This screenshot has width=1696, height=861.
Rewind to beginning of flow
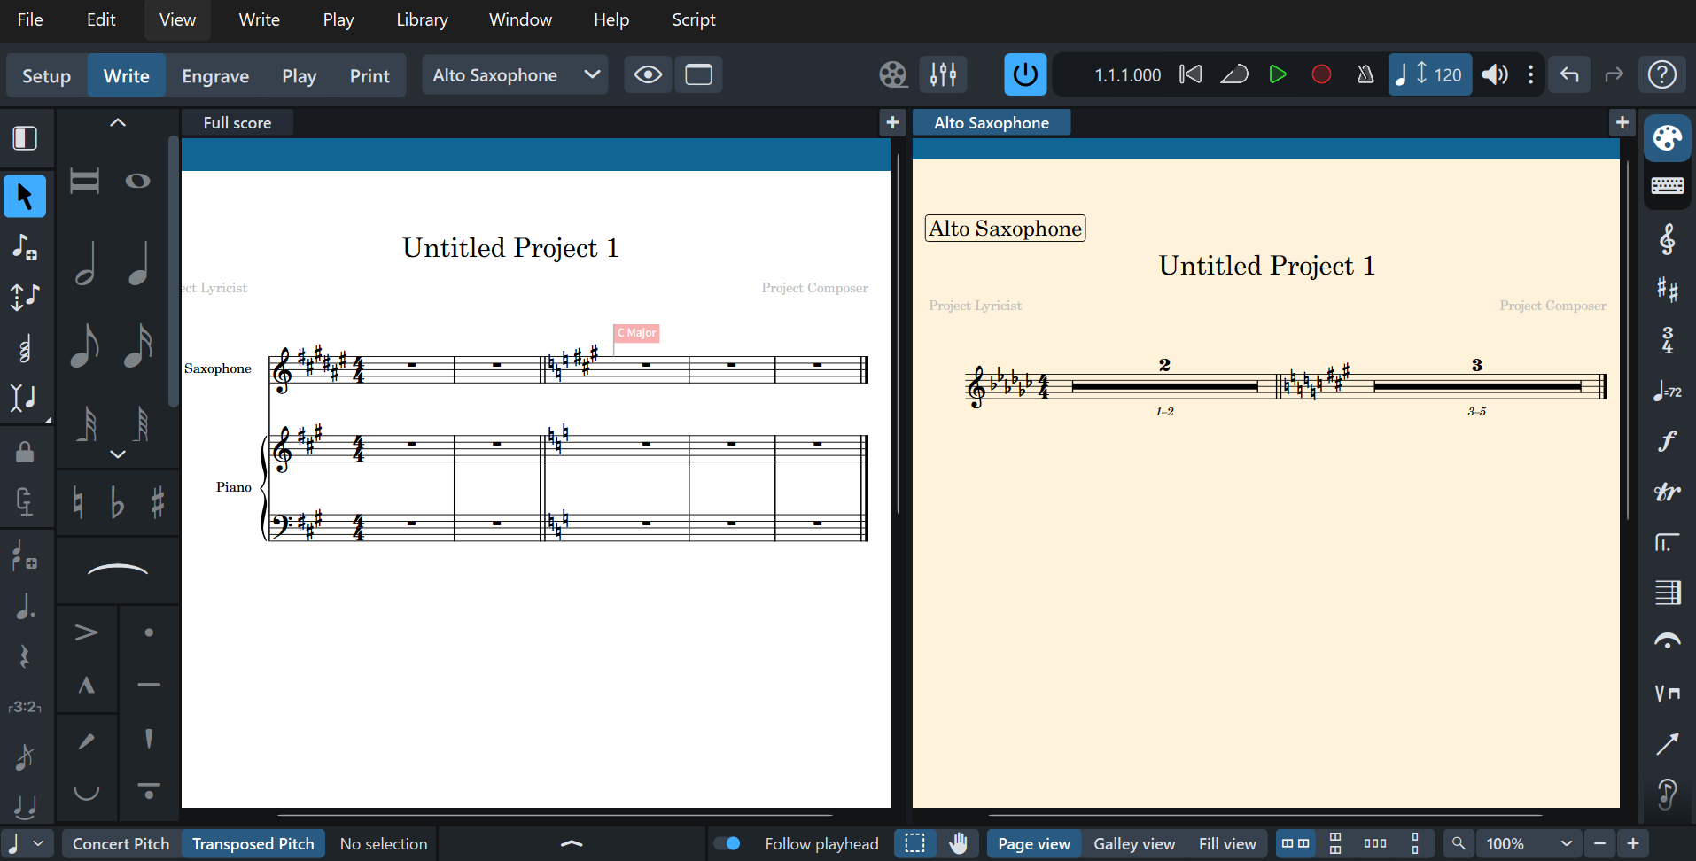tap(1190, 74)
